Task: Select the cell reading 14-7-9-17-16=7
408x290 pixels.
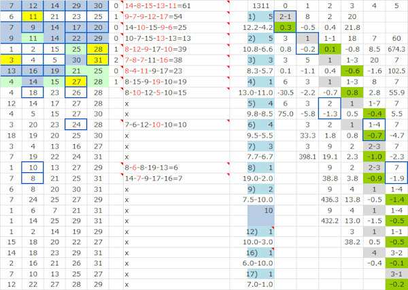Action: (x=176, y=178)
